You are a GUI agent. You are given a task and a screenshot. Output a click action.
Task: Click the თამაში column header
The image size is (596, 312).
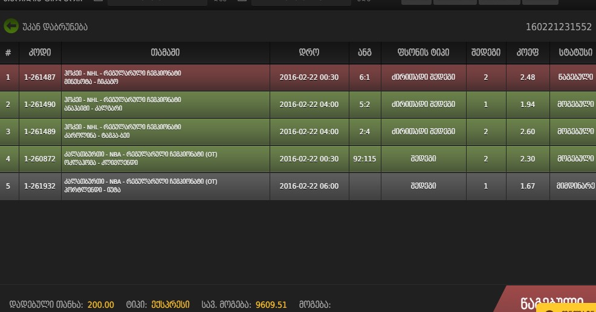tap(166, 53)
